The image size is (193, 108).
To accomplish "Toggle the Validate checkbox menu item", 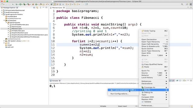I will pyautogui.click(x=143, y=102).
